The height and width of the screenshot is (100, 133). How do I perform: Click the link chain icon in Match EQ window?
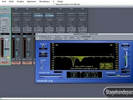tap(38, 38)
